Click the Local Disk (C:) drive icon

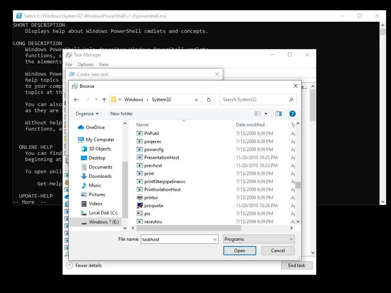tap(84, 213)
